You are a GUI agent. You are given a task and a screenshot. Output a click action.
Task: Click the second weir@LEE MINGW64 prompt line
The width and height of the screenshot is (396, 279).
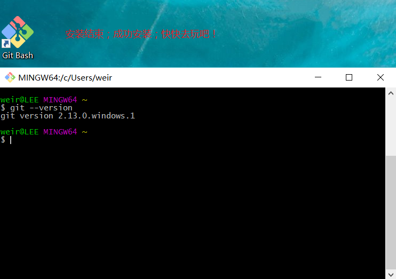(x=44, y=132)
